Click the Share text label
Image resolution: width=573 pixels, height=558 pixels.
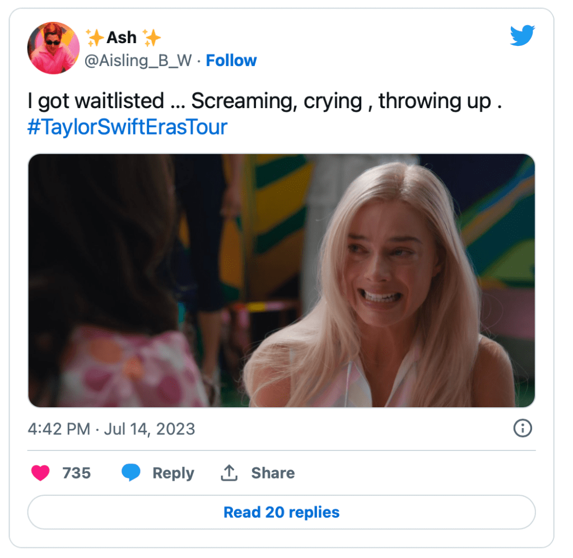pos(273,473)
